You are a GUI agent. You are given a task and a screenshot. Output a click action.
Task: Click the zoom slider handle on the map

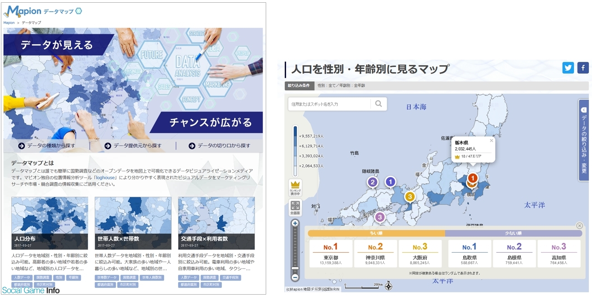pyautogui.click(x=295, y=268)
